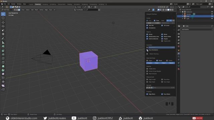The image size is (214, 120).
Task: Expand the Light tree item
Action: pyautogui.click(x=183, y=19)
